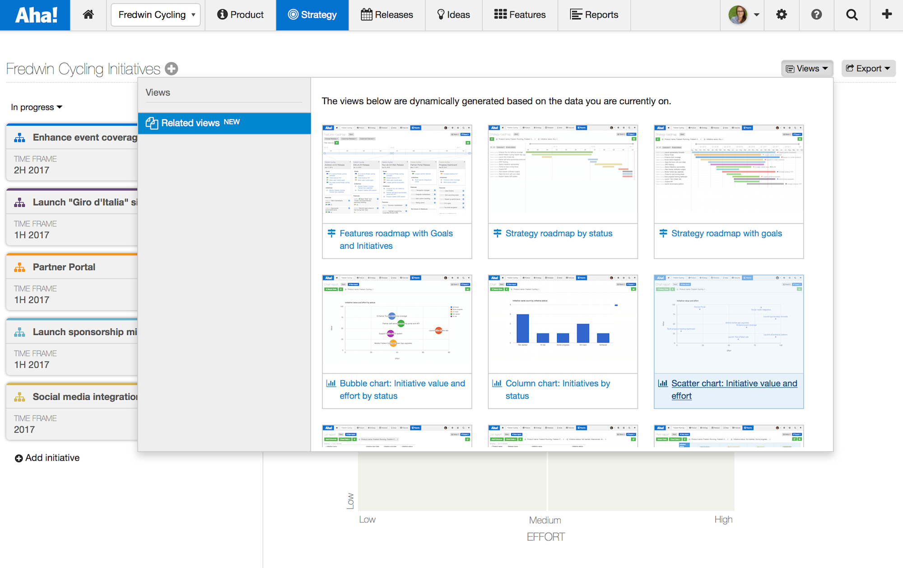Open application settings gear
903x568 pixels.
click(x=782, y=14)
